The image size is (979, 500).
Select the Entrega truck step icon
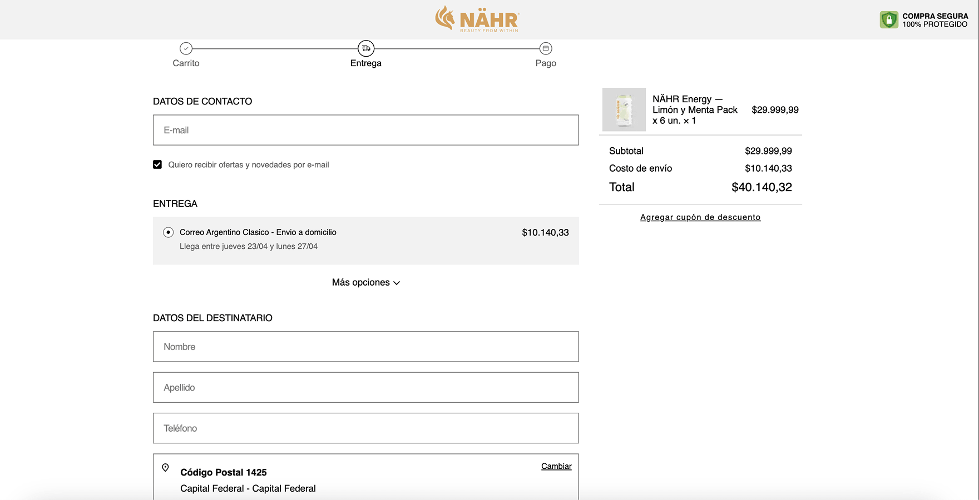(366, 48)
